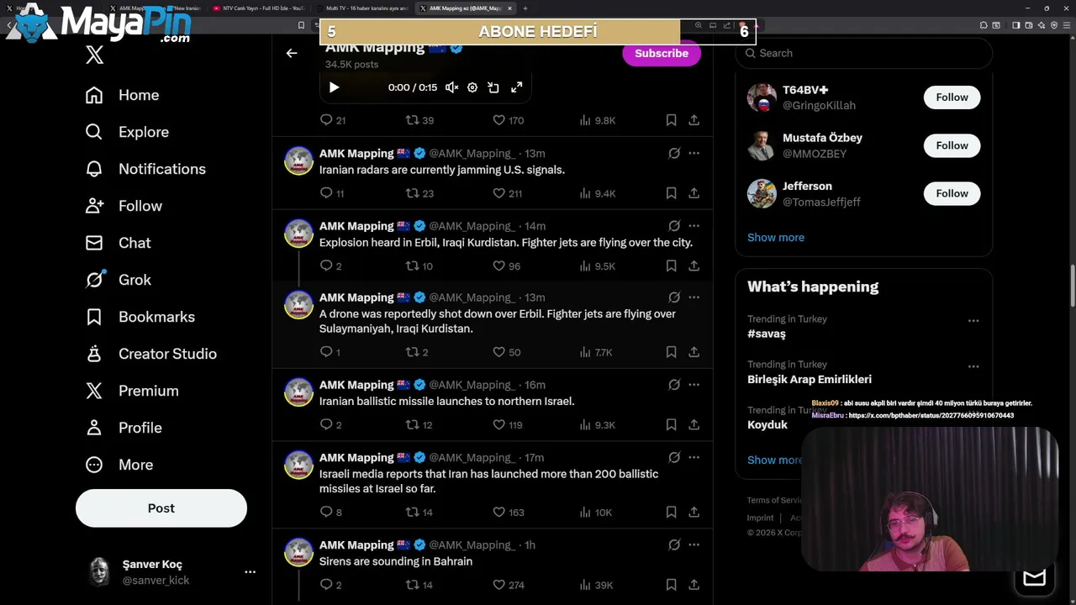Follow Jefferson
Image resolution: width=1076 pixels, height=605 pixels.
pos(952,193)
